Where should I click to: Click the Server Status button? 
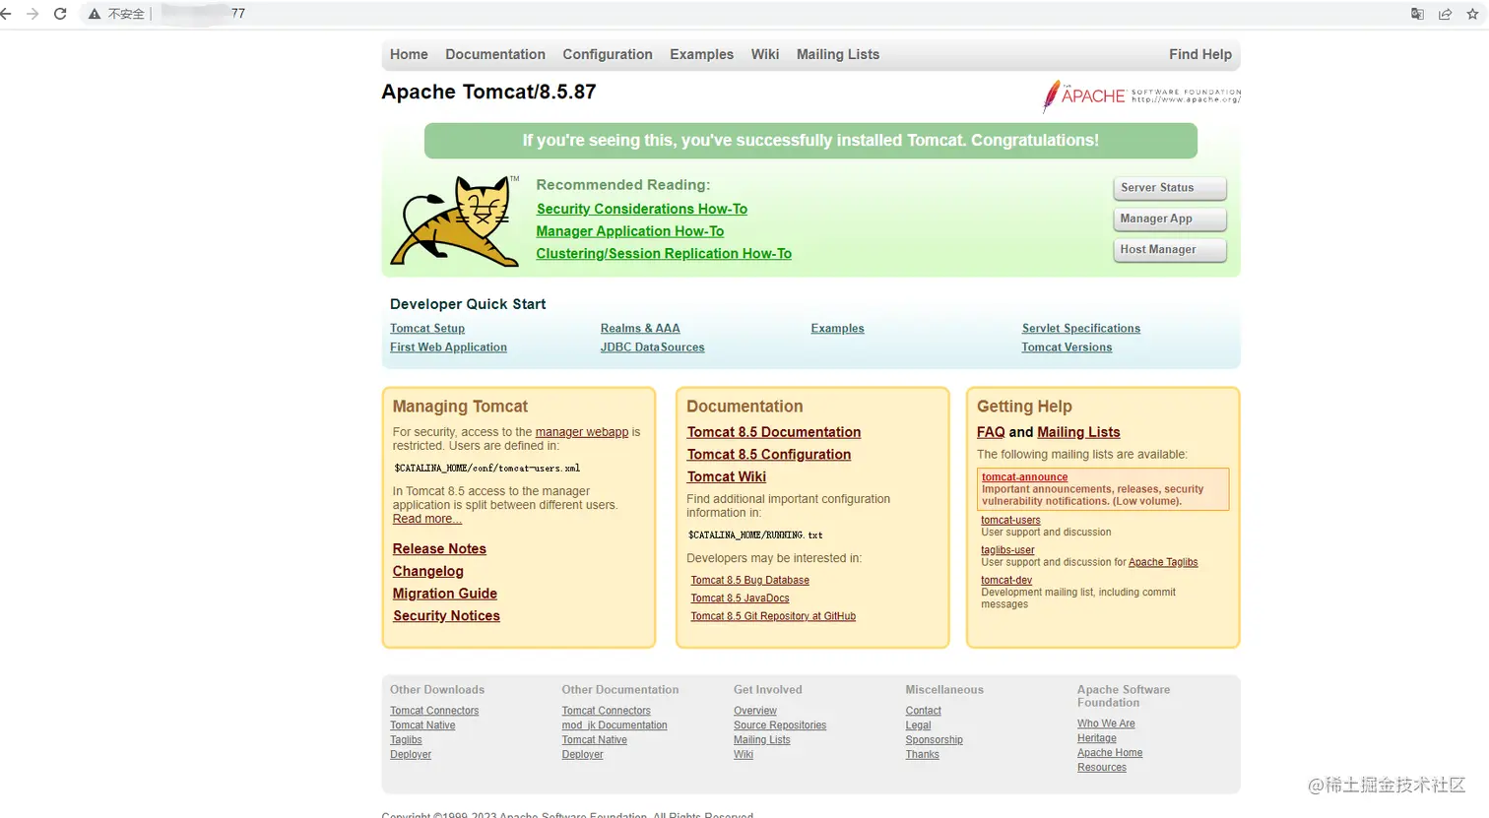[x=1170, y=188]
